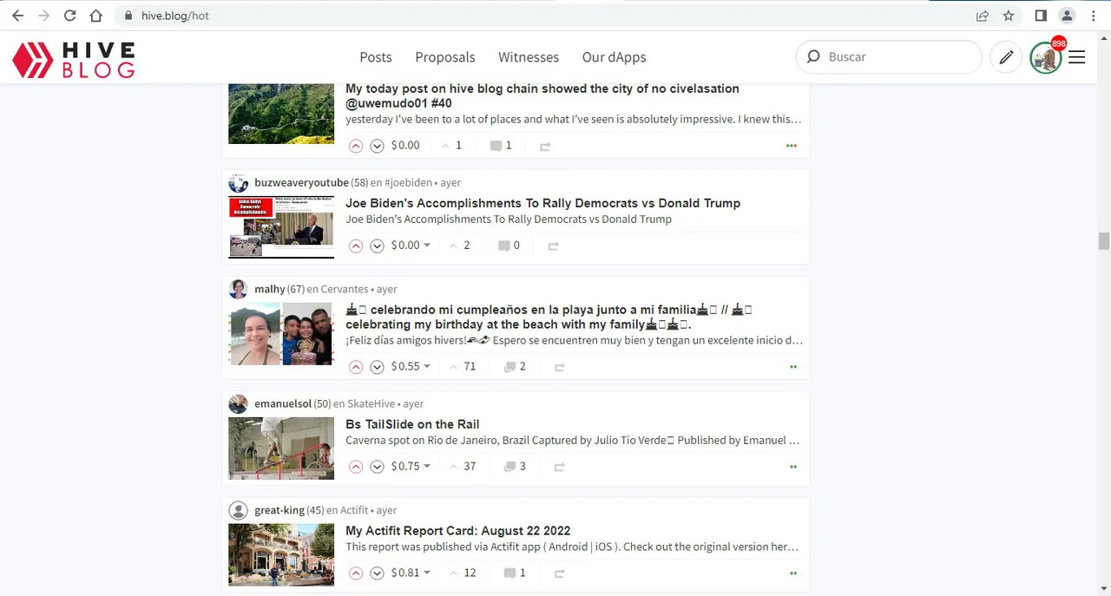
Task: Open the Proposals menu item
Action: coord(445,57)
